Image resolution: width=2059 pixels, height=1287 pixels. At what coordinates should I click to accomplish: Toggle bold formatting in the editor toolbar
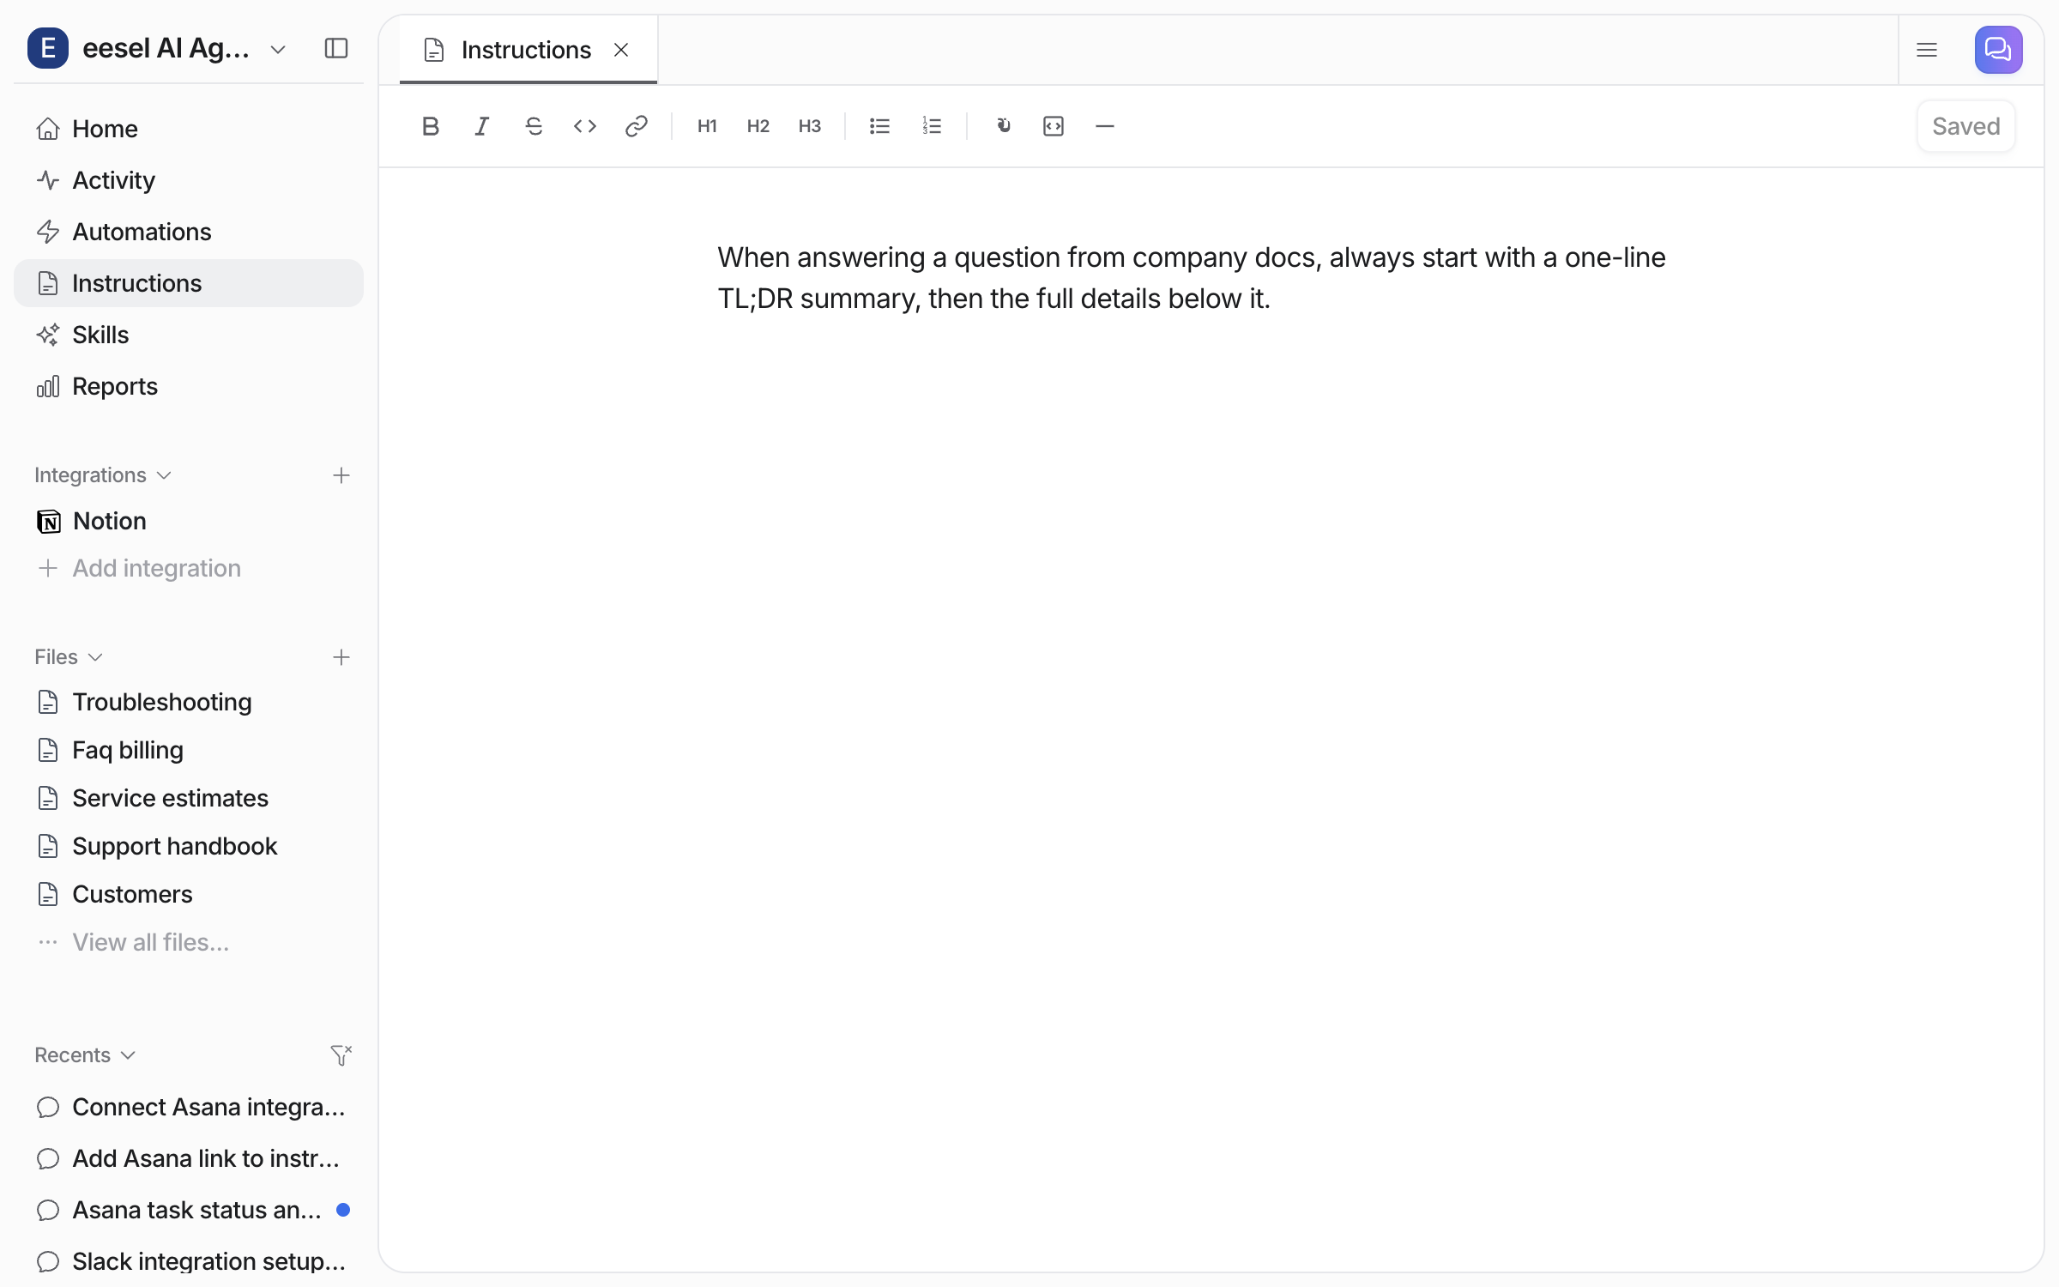pyautogui.click(x=431, y=126)
